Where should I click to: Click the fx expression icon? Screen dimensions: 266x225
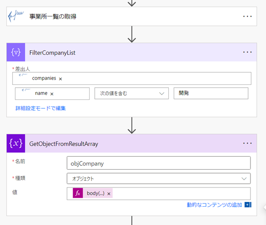(x=78, y=193)
